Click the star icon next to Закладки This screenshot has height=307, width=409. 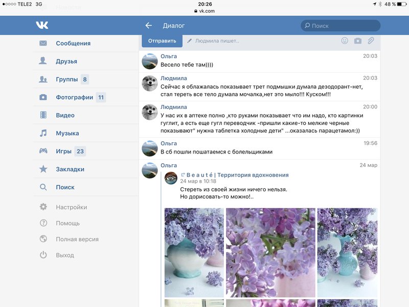(43, 169)
